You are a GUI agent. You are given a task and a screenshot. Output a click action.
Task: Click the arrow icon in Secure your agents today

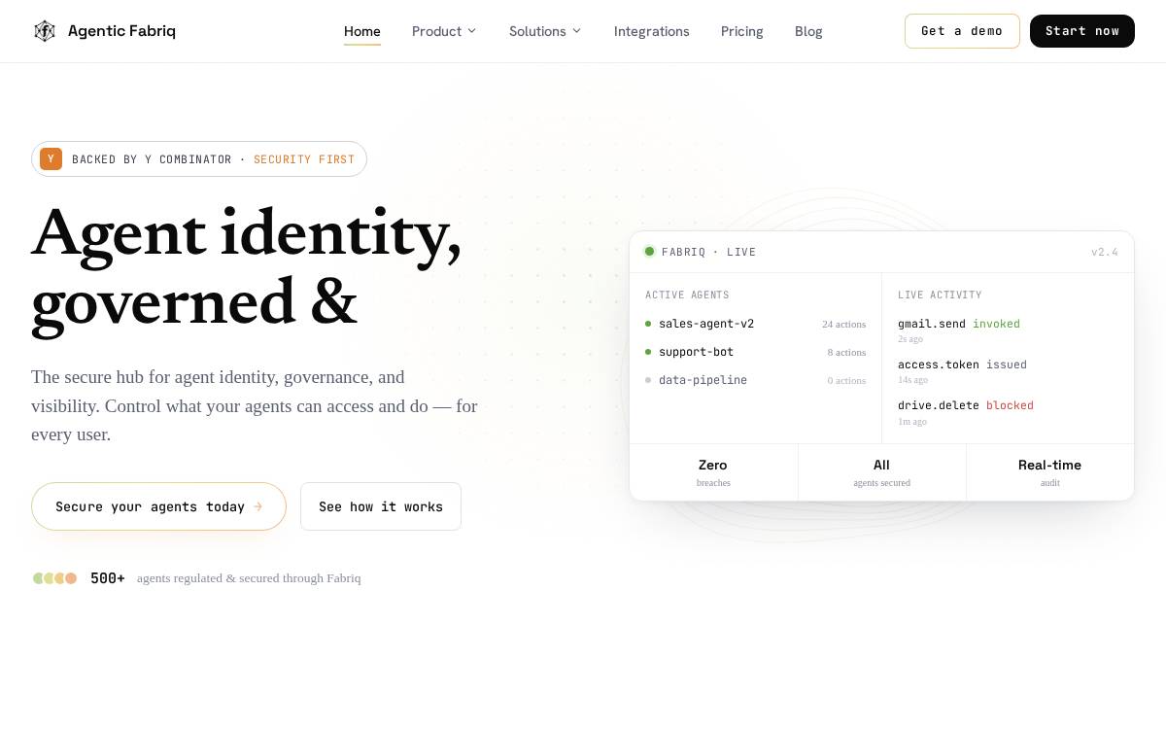tap(257, 506)
